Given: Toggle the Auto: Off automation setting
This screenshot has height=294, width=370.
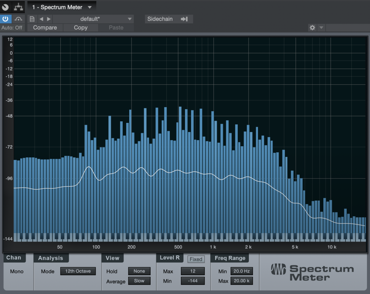Looking at the screenshot, I should pyautogui.click(x=12, y=28).
